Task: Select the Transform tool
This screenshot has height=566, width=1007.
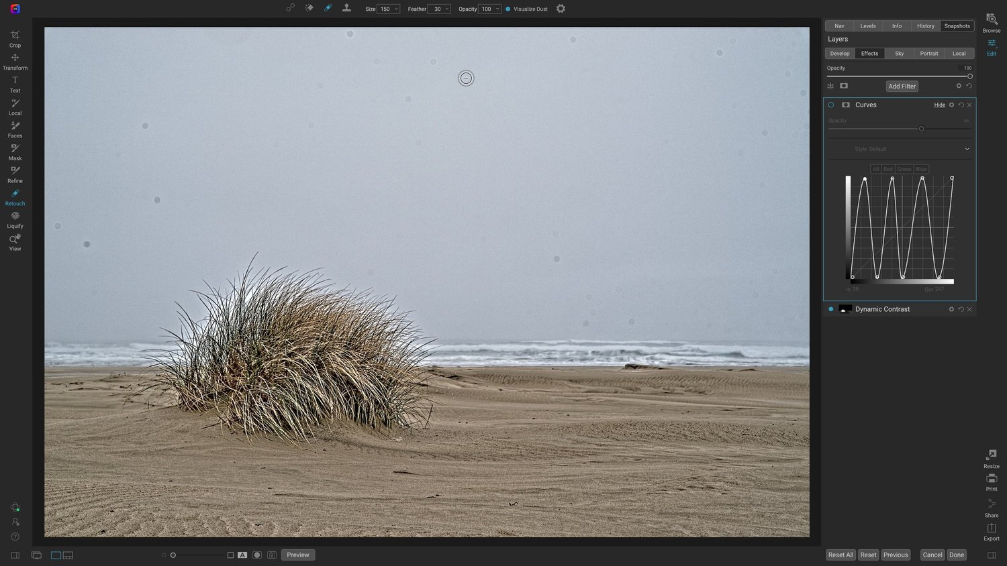Action: pyautogui.click(x=15, y=61)
